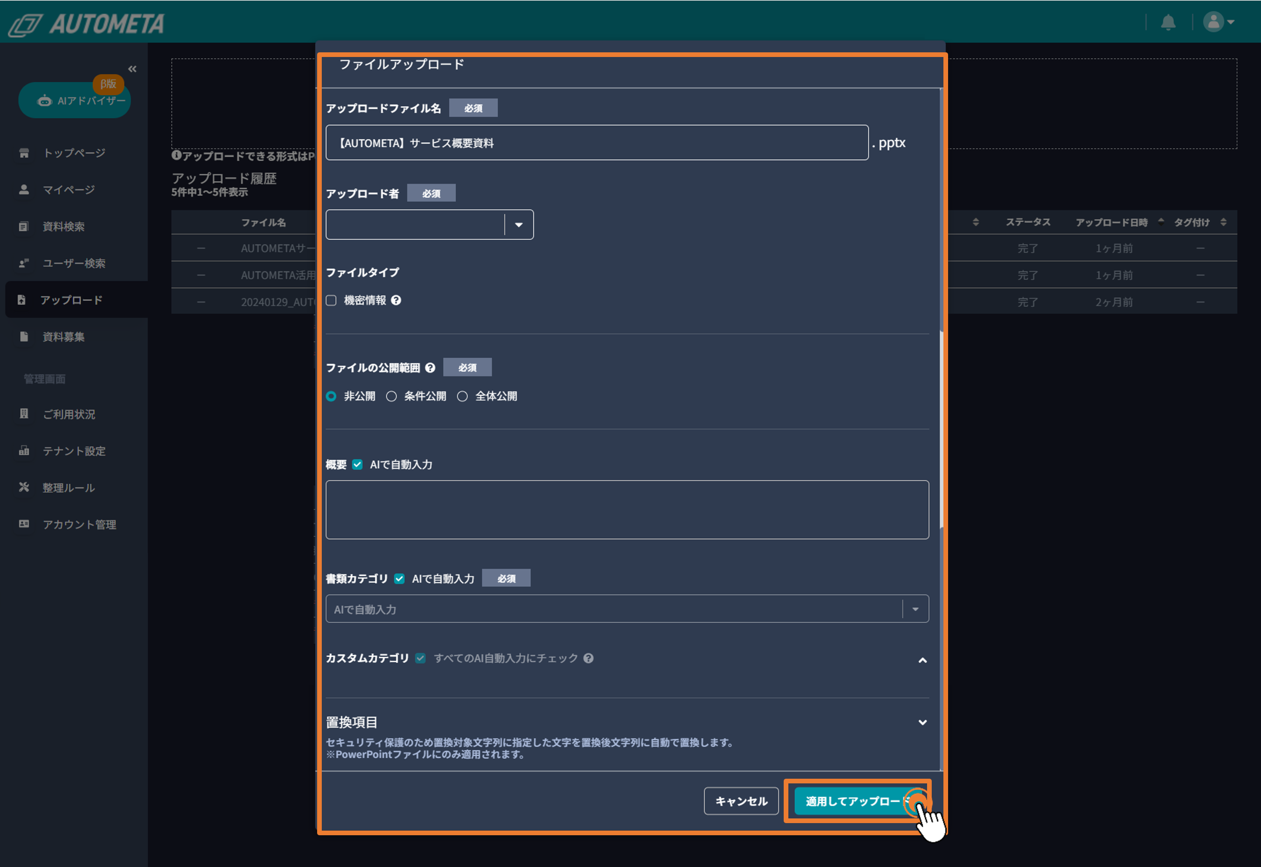Select the 全体公開 radio button
Screen dimensions: 1261x867
point(462,397)
